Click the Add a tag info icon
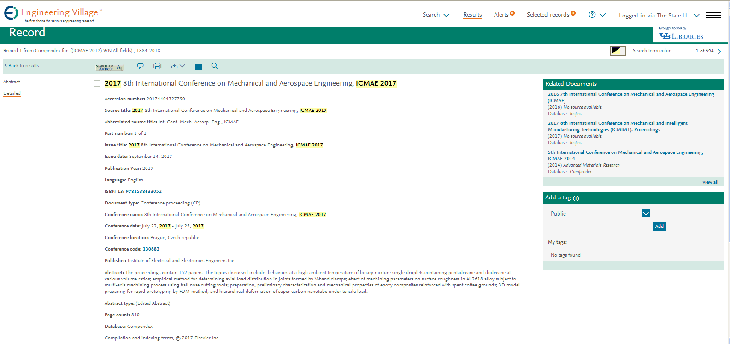Image resolution: width=730 pixels, height=344 pixels. pyautogui.click(x=576, y=198)
